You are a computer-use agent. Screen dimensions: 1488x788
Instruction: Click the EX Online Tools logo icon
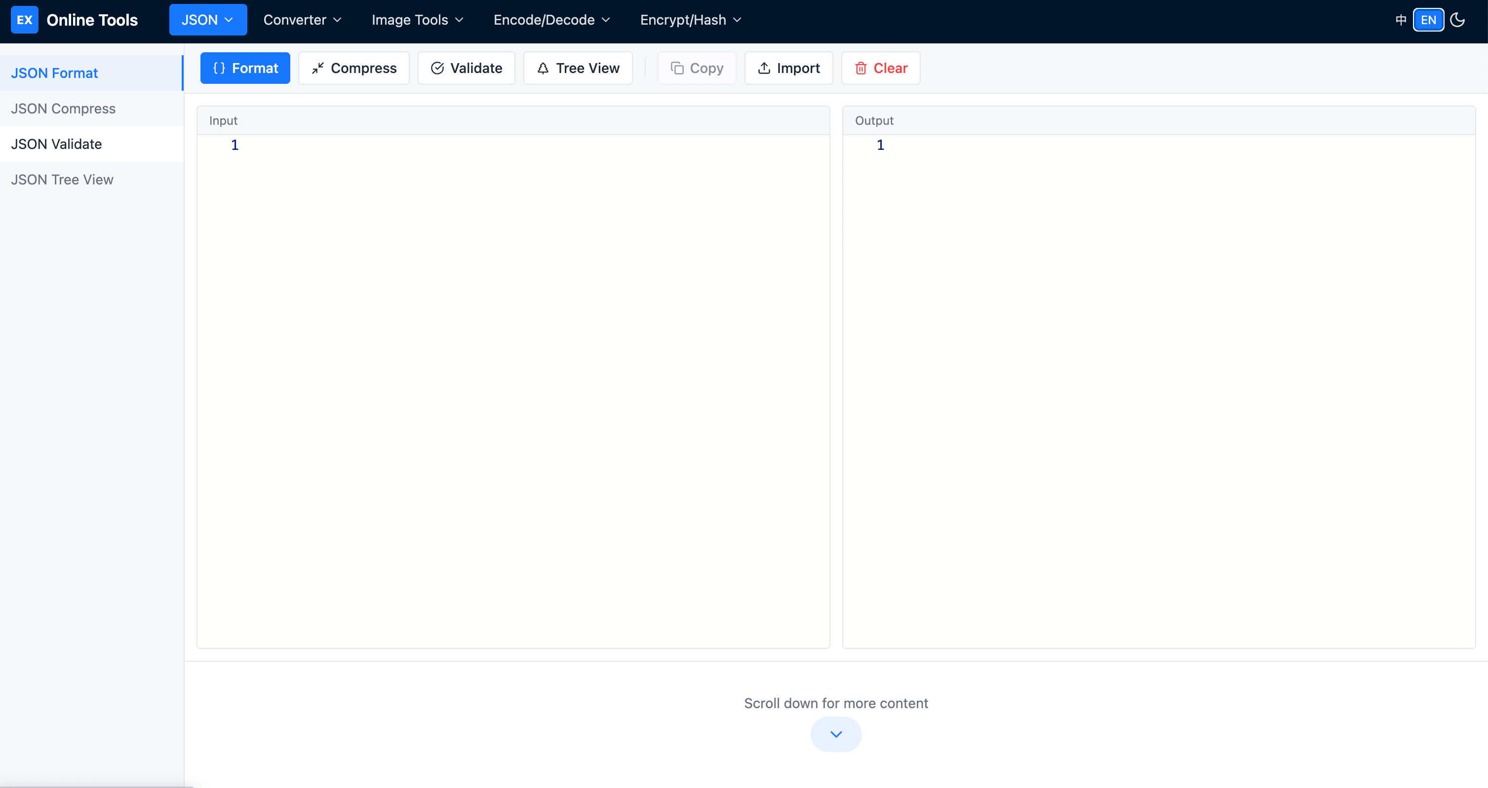tap(25, 20)
